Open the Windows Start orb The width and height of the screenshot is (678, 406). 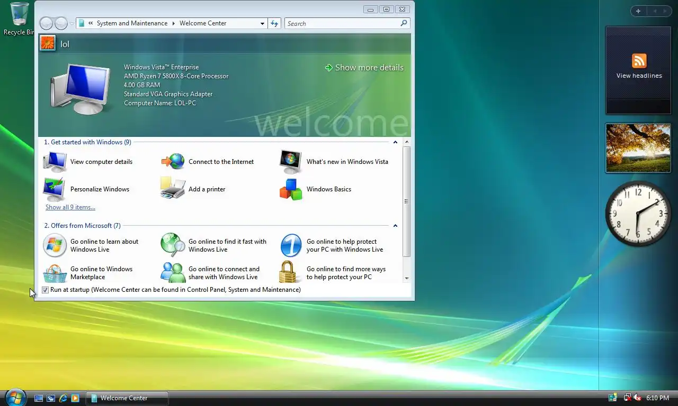click(x=15, y=397)
